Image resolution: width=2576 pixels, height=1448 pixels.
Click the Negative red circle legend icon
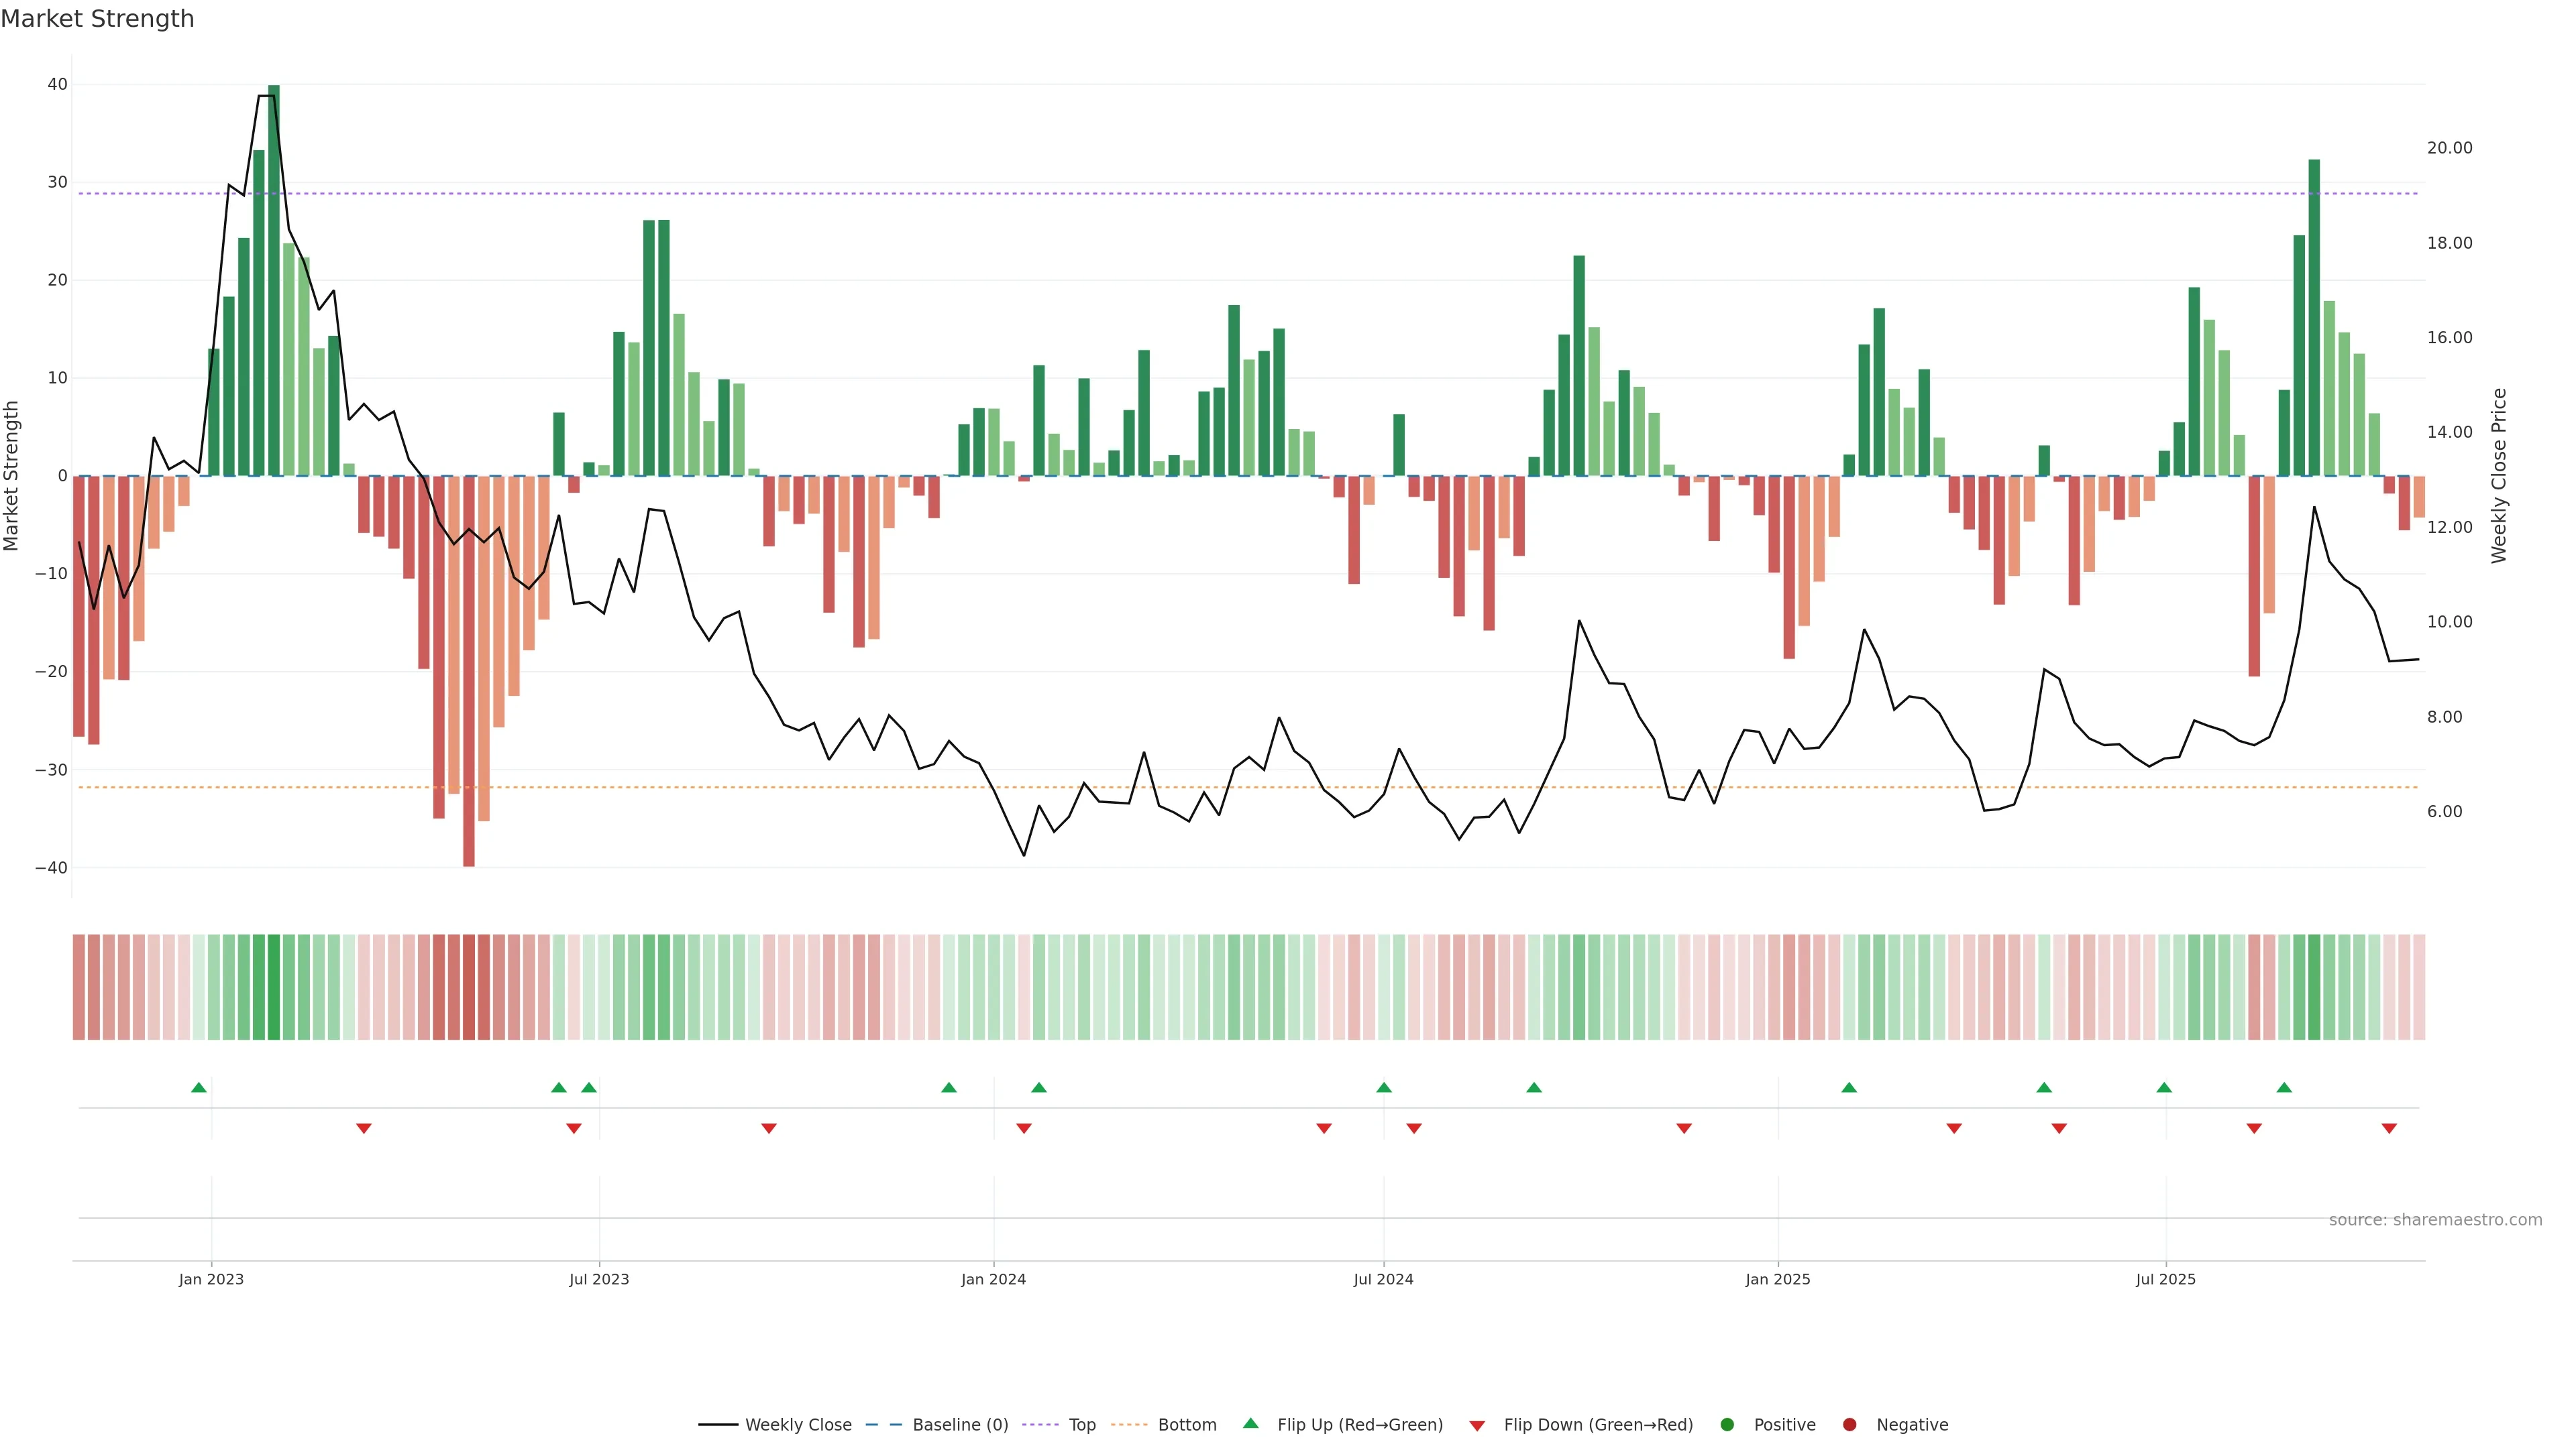(1849, 1425)
